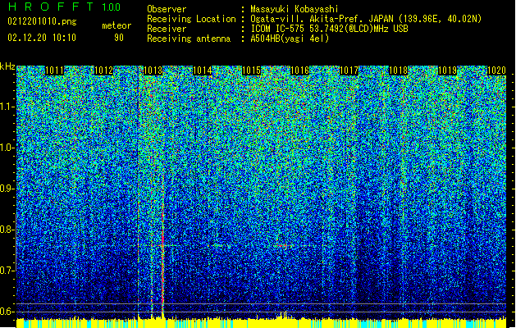
Task: Select location text Ogata-vill. Akita-Pref. JAPAN
Action: [322, 19]
